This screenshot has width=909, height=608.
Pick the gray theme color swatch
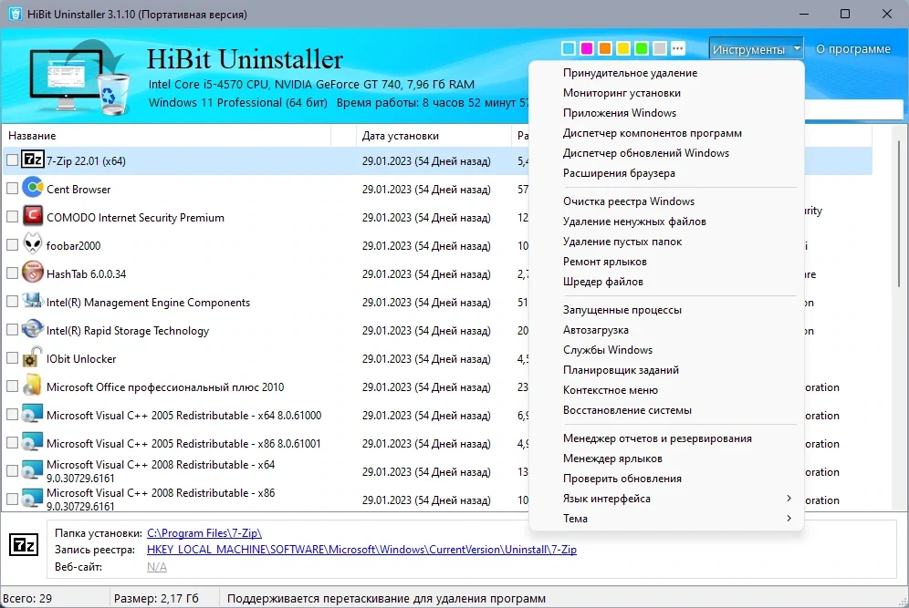point(660,48)
